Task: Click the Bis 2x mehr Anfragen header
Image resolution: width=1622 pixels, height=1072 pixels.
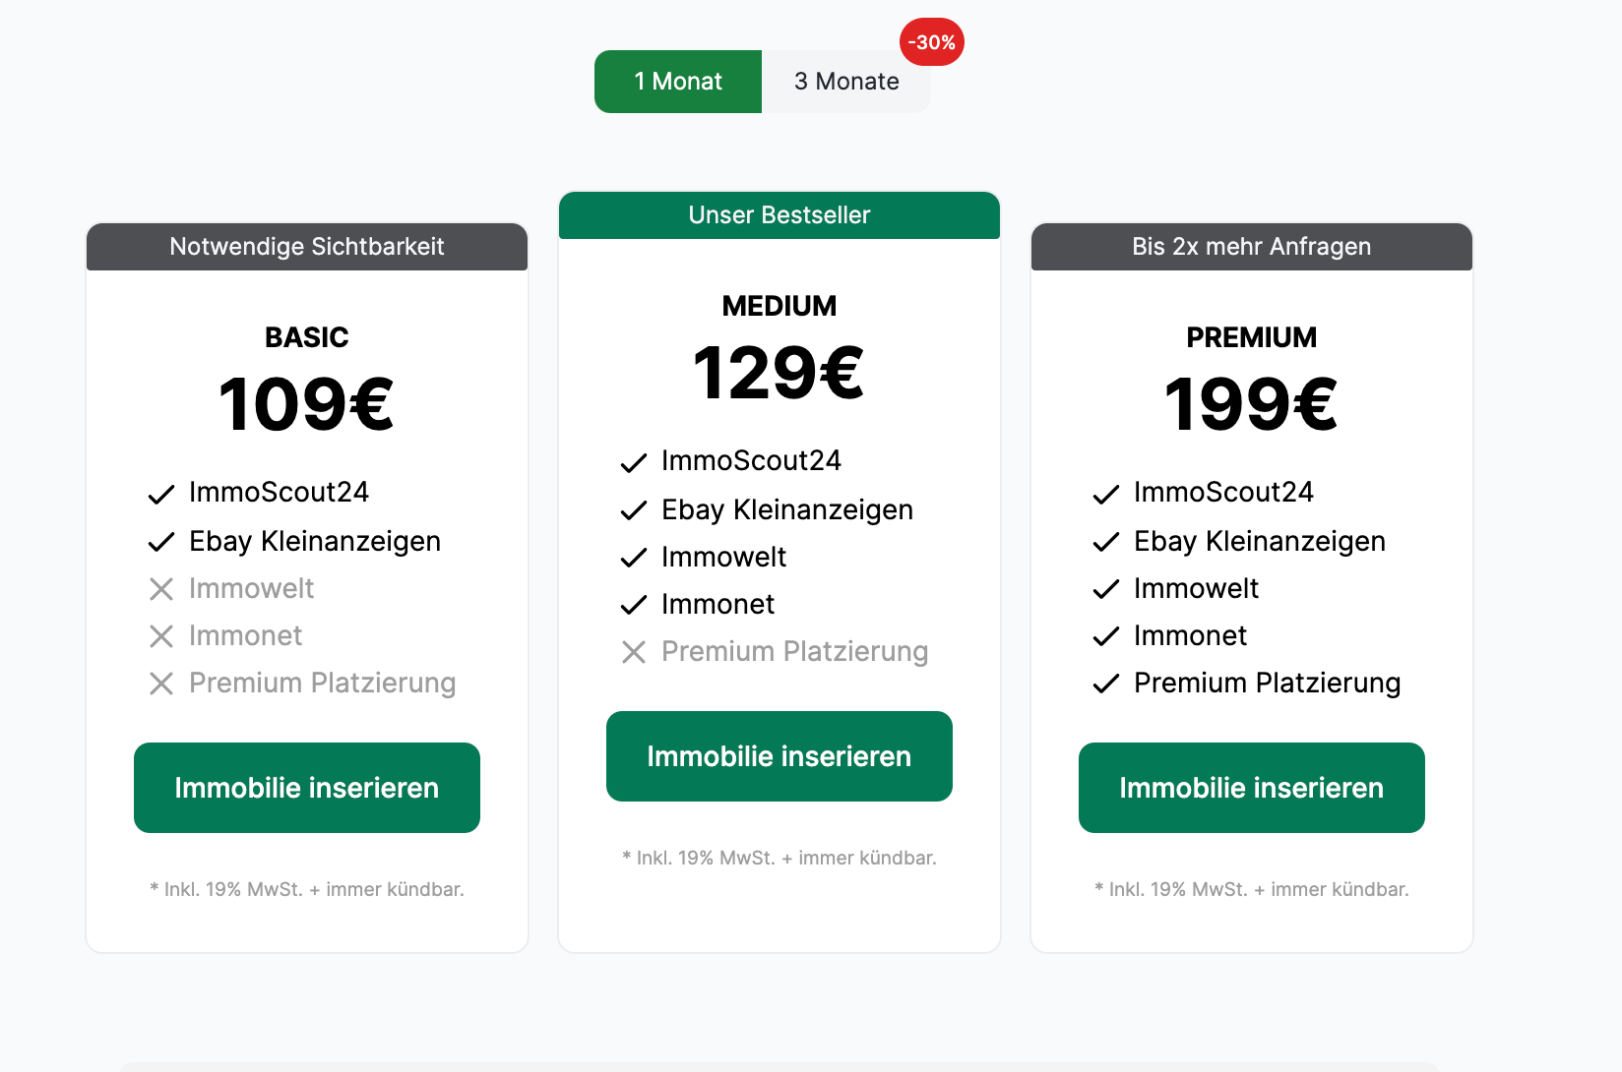Action: click(x=1252, y=247)
